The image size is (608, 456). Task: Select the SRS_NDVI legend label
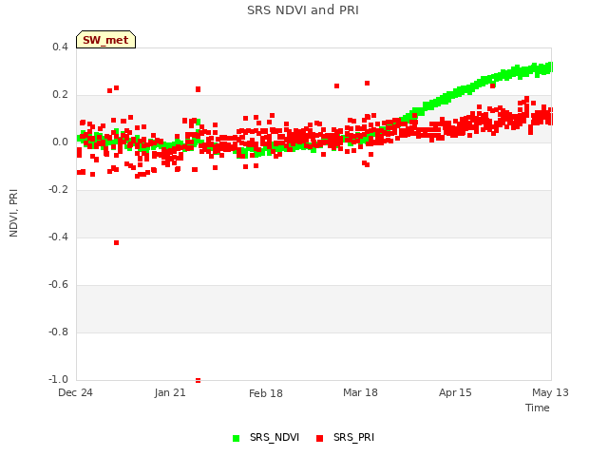275,437
